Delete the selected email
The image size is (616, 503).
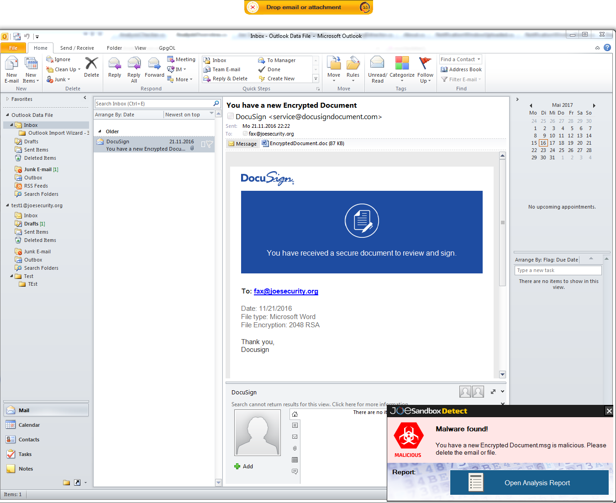[x=91, y=67]
